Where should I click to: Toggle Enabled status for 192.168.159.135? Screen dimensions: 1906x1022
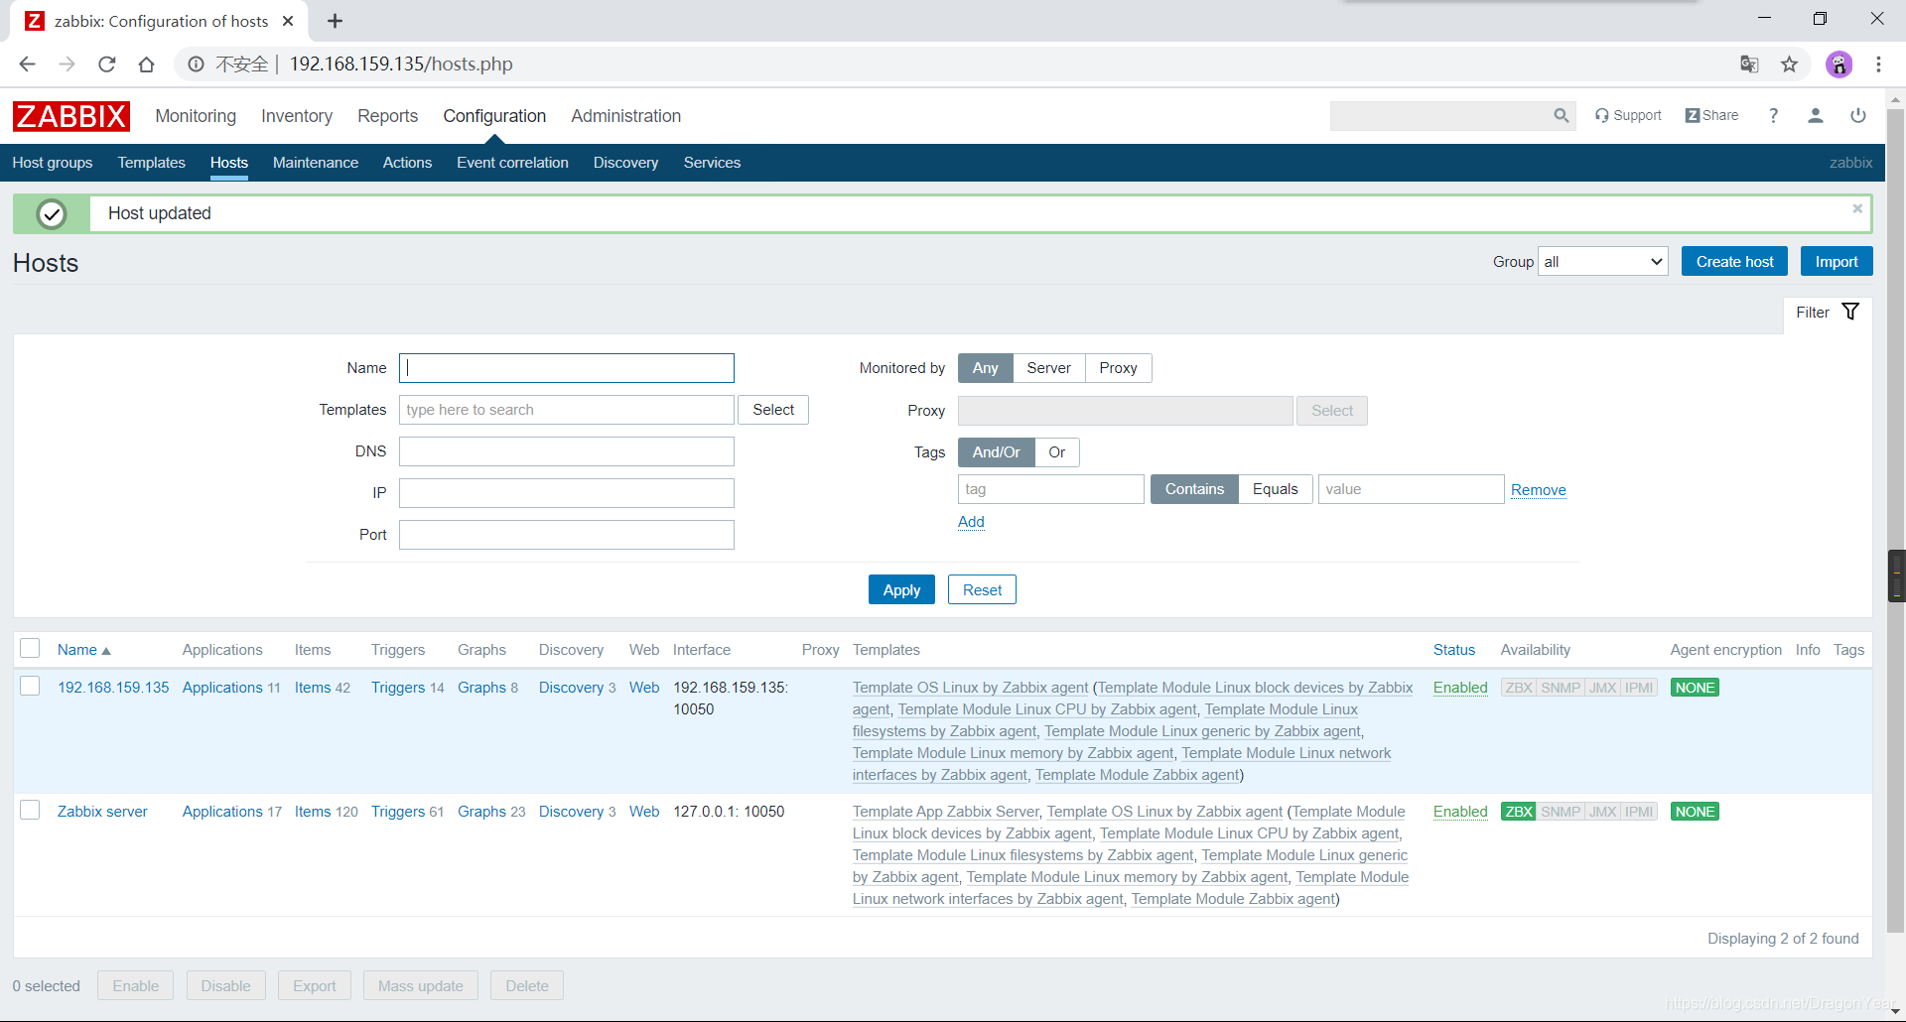(1460, 688)
